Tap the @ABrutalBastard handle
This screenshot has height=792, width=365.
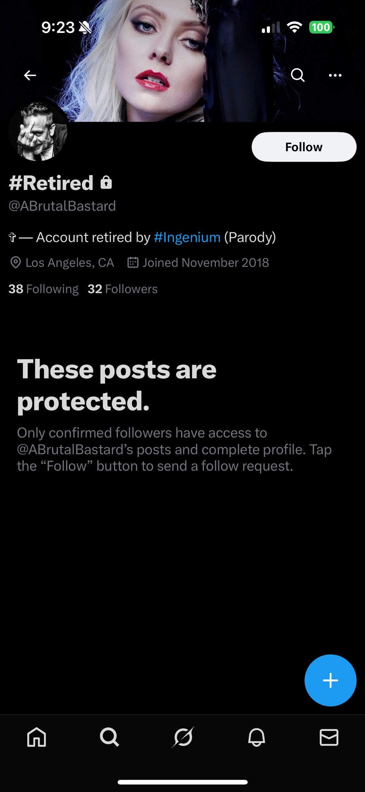62,206
